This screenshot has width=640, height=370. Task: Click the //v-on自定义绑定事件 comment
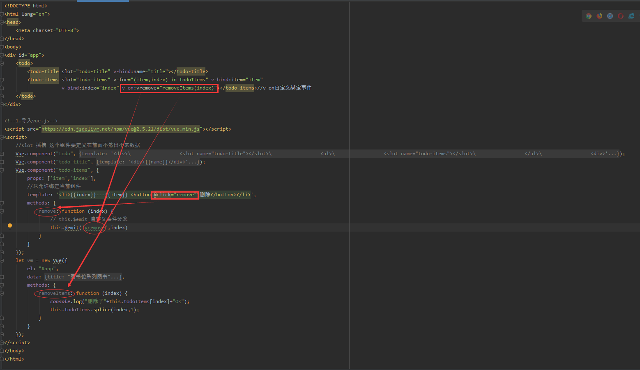coord(285,88)
